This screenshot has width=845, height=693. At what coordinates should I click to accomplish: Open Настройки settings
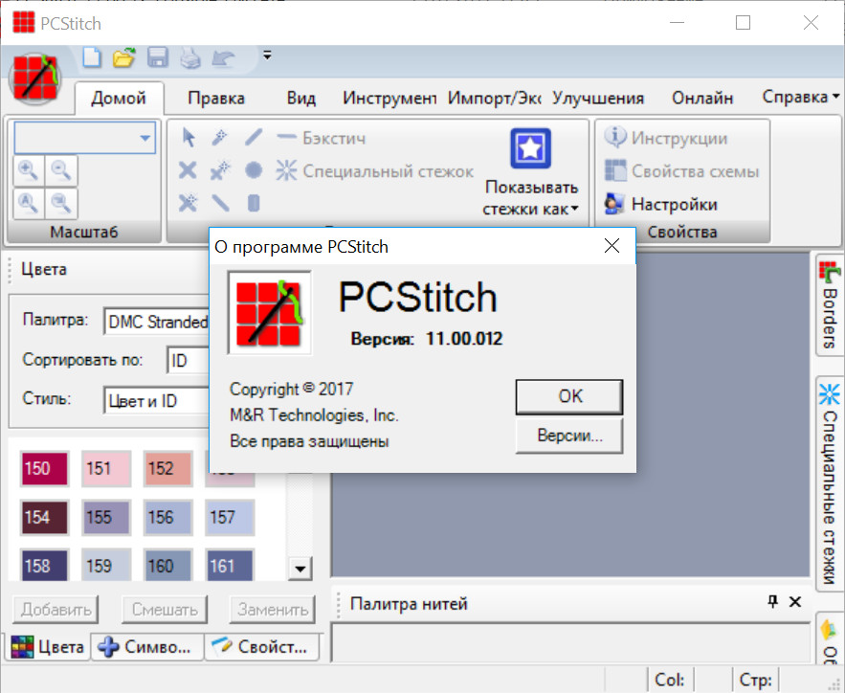coord(661,204)
